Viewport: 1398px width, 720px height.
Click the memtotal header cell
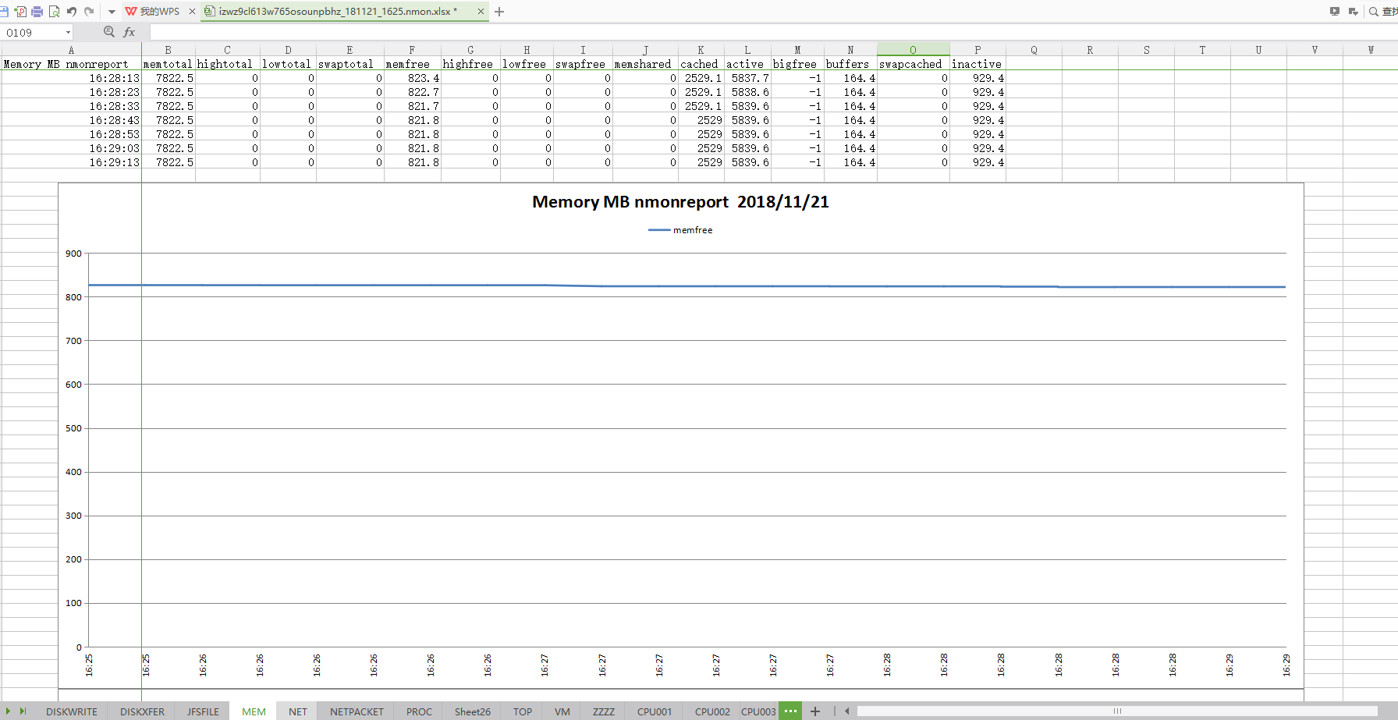(x=168, y=64)
